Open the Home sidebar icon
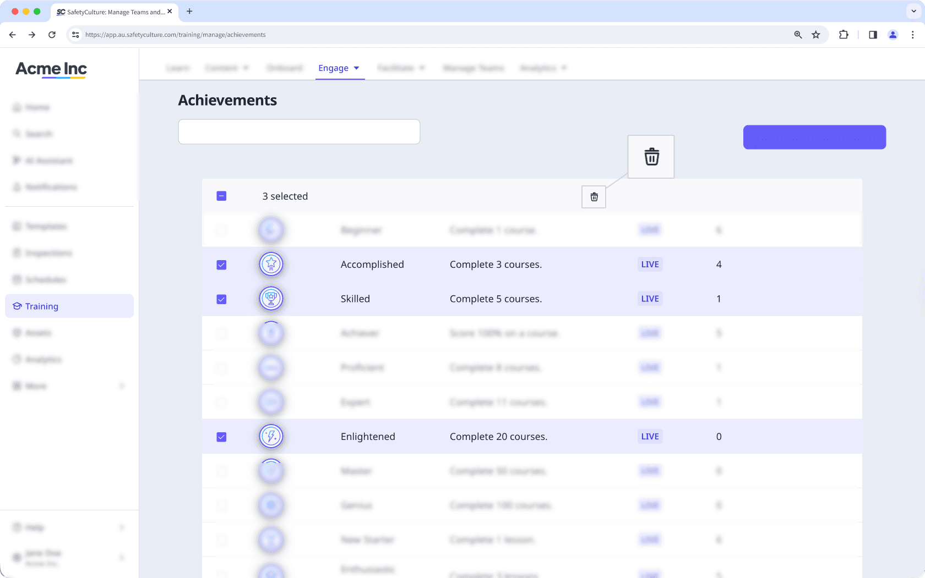 coord(17,107)
